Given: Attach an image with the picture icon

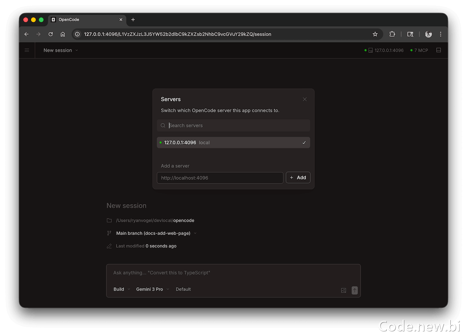Looking at the screenshot, I should (x=344, y=290).
